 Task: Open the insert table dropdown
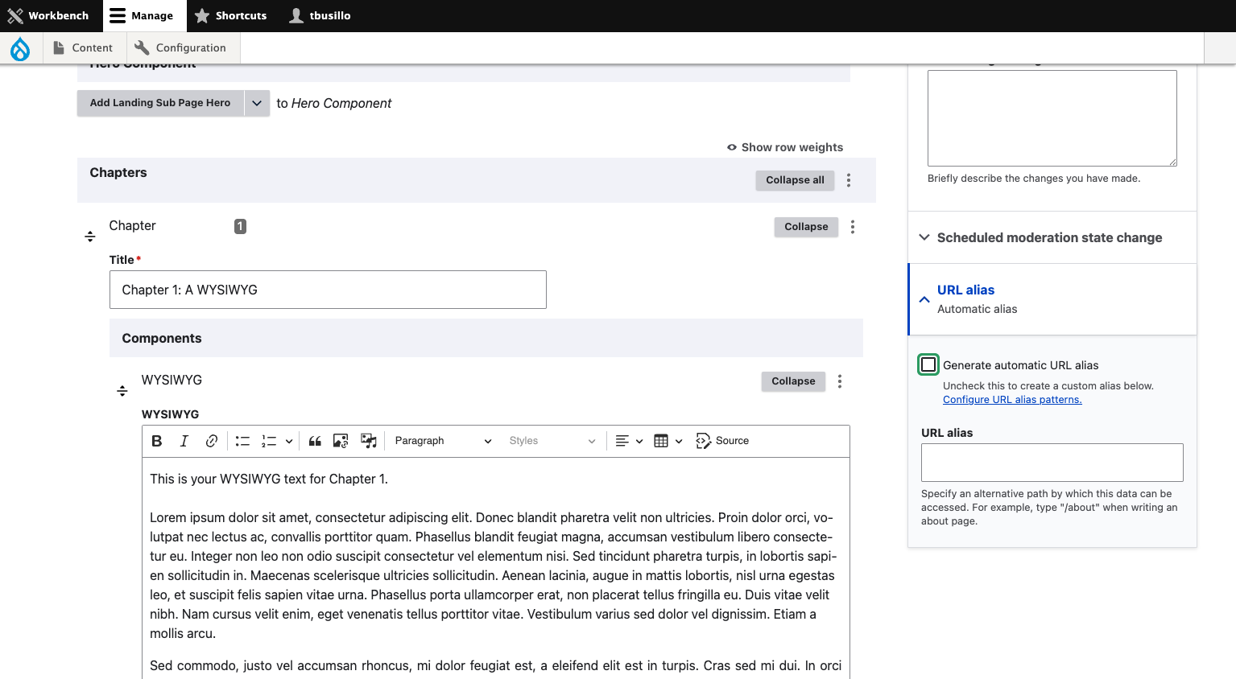(668, 441)
